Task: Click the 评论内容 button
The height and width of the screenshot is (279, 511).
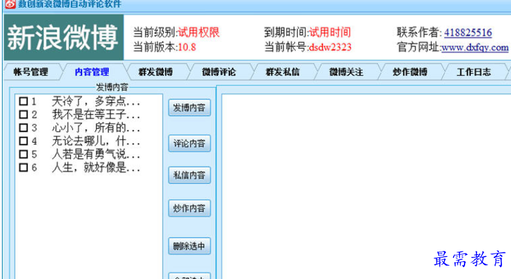Action: click(x=189, y=143)
